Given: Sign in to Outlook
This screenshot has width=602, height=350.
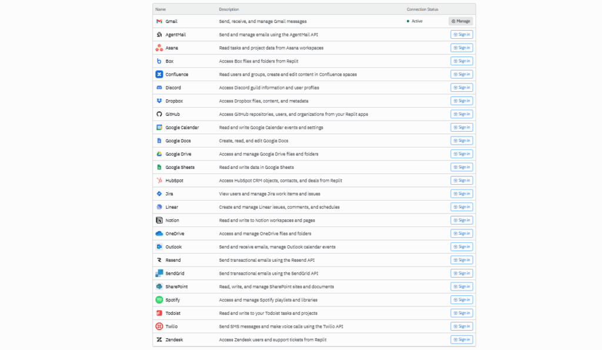Looking at the screenshot, I should (x=461, y=246).
